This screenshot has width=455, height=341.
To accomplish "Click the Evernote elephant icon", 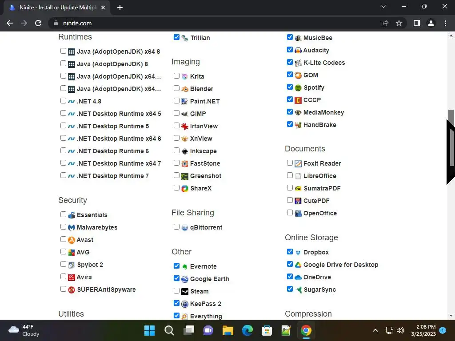I will 185,267.
